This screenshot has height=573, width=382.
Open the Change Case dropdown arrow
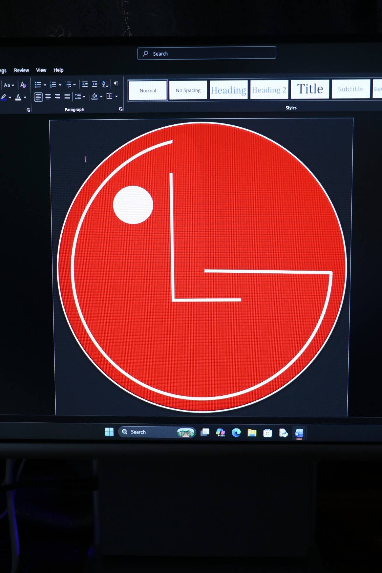(x=13, y=85)
